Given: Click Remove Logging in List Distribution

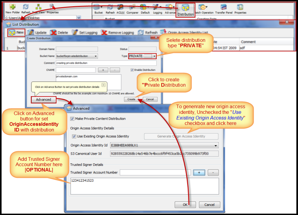Looking at the screenshot, I should pyautogui.click(x=118, y=33).
